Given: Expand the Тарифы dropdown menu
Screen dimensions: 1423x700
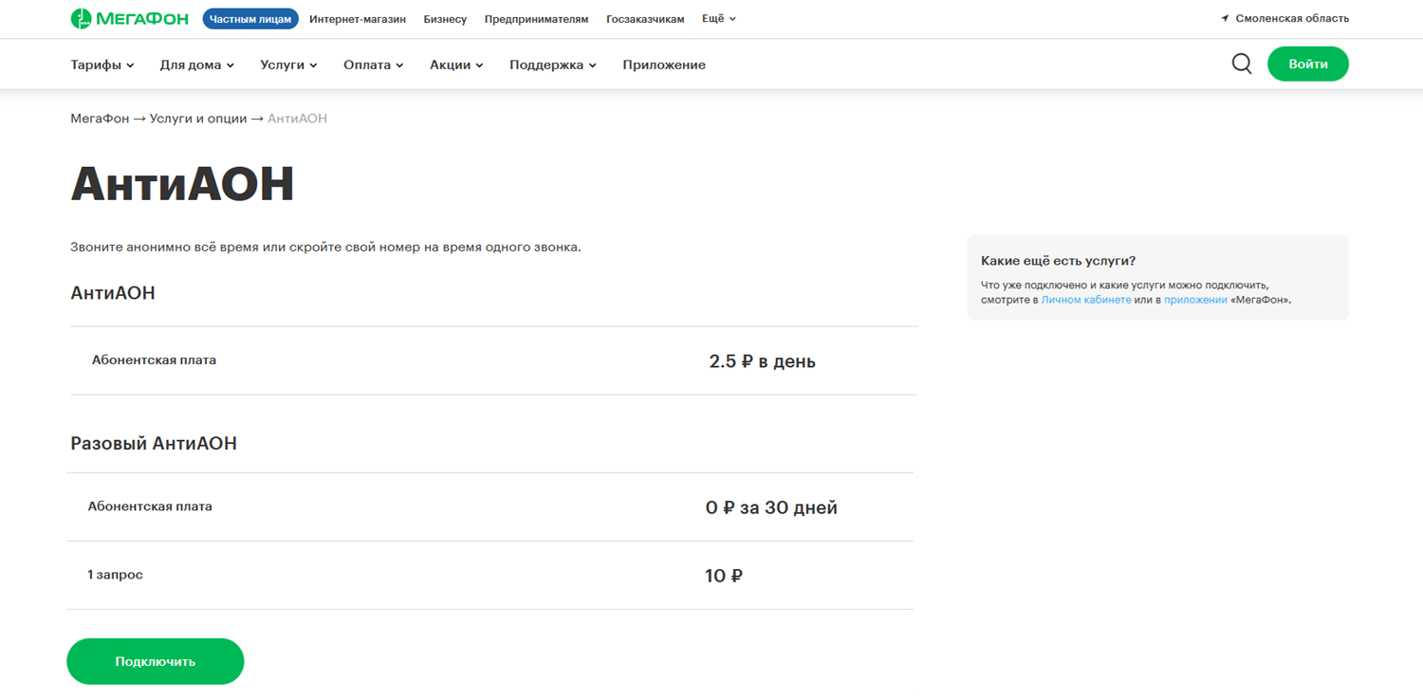Looking at the screenshot, I should pyautogui.click(x=102, y=64).
